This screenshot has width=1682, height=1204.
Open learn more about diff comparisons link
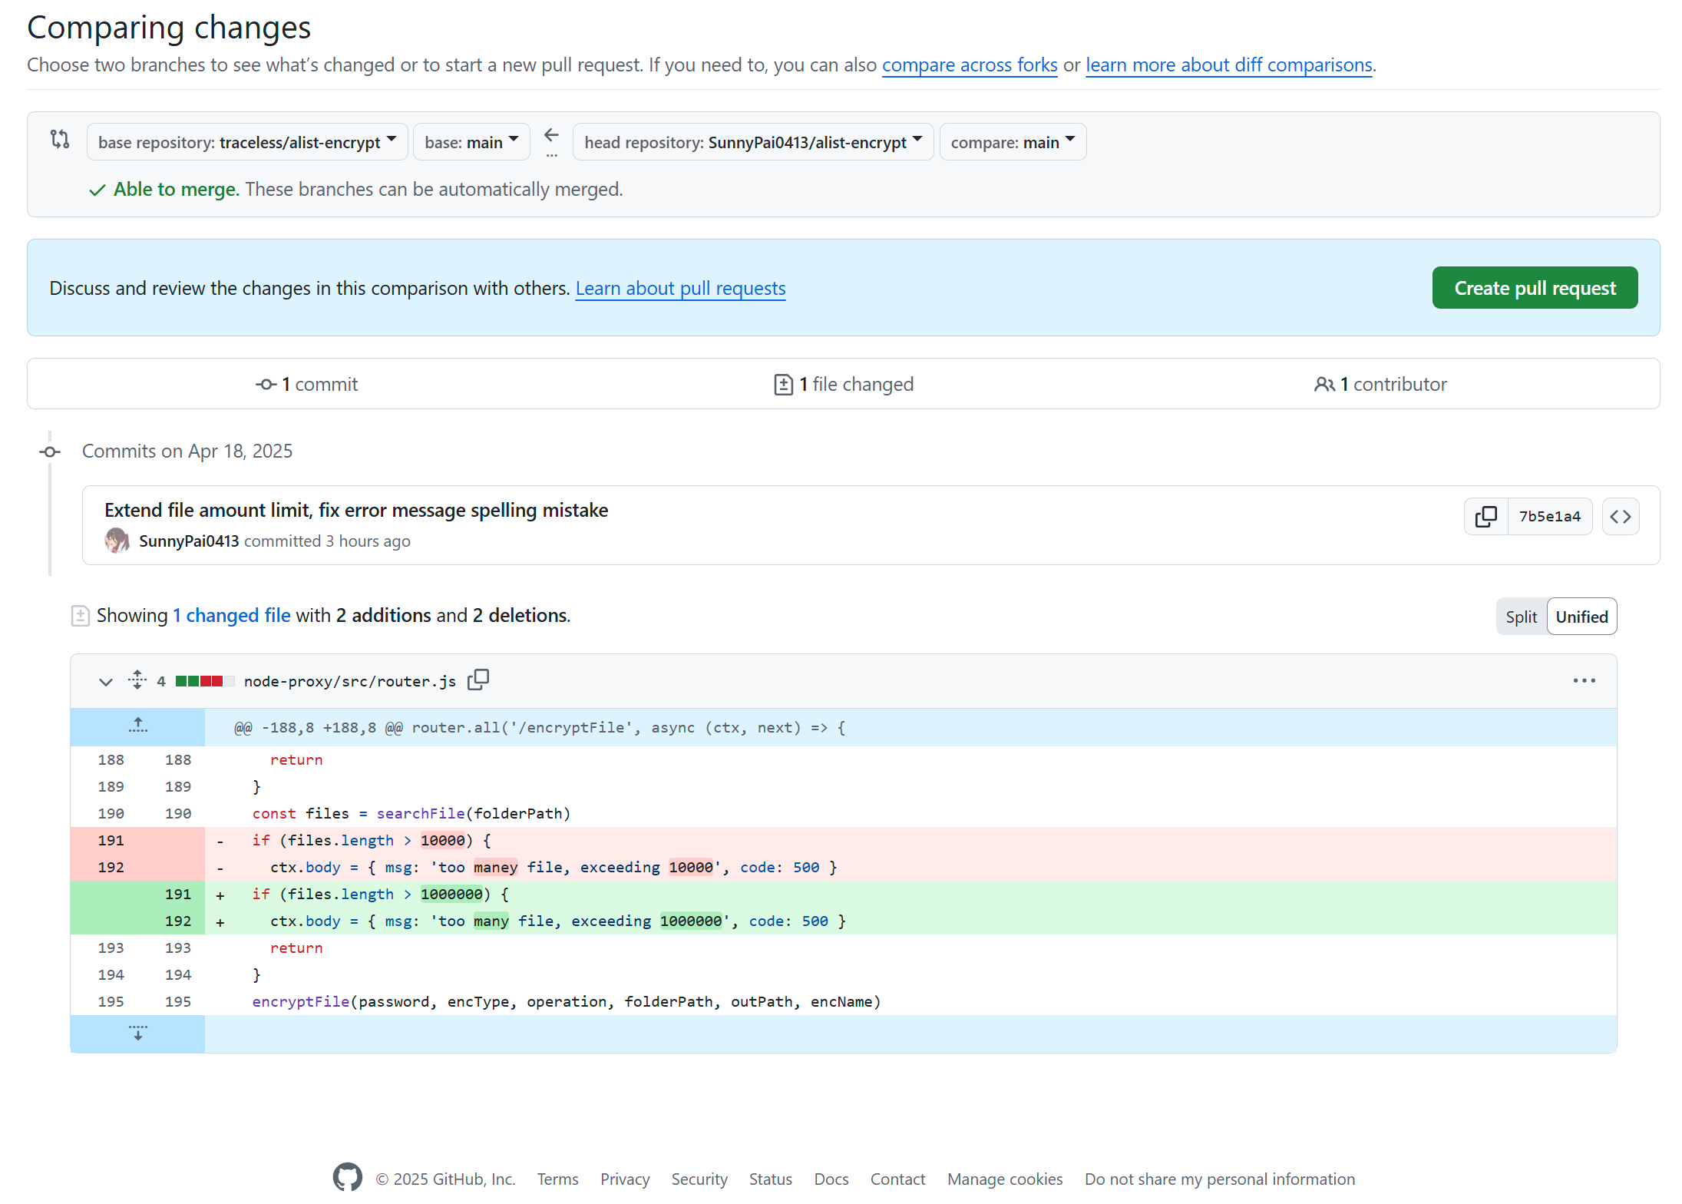1229,64
